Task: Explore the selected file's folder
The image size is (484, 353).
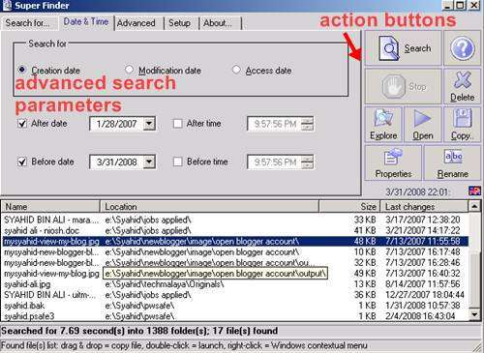Action: (x=383, y=125)
